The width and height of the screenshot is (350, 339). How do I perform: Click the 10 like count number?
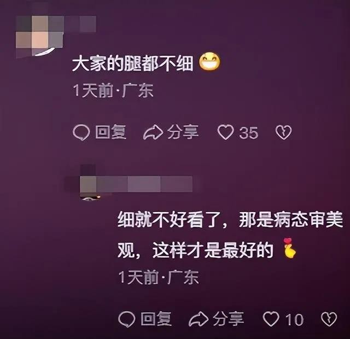click(x=295, y=319)
